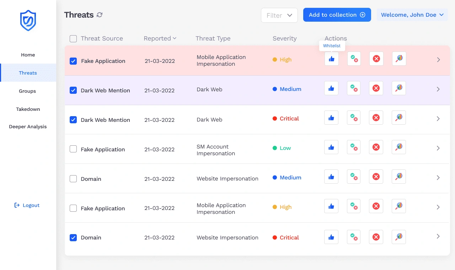455x270 pixels.
Task: Click thumbs-up icon in Domain Critical row
Action: [x=331, y=237]
